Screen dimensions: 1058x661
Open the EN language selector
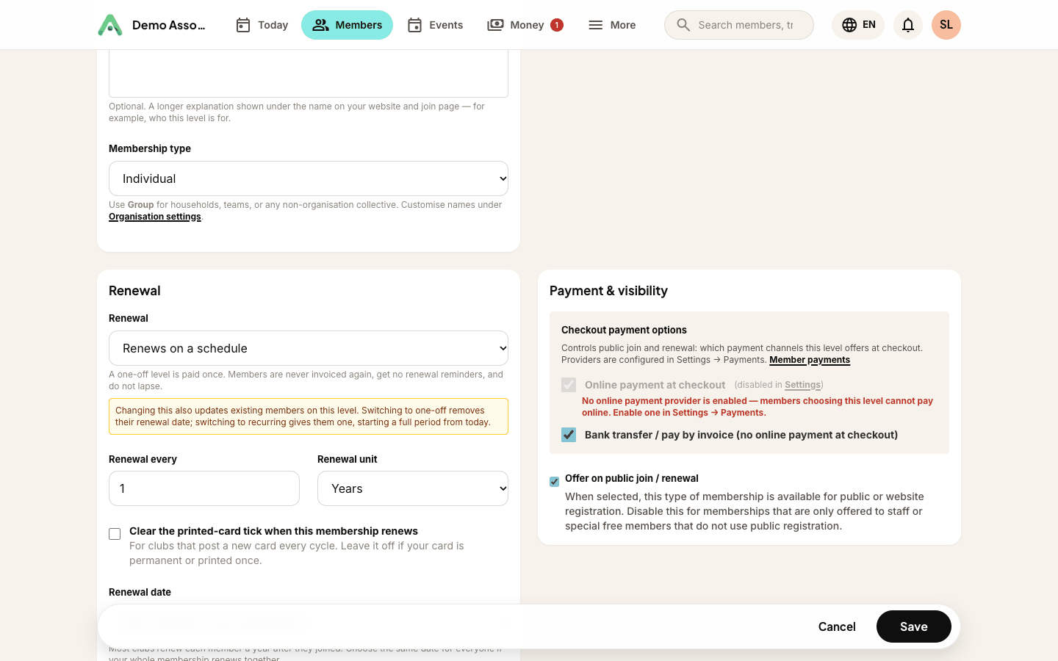coord(858,25)
